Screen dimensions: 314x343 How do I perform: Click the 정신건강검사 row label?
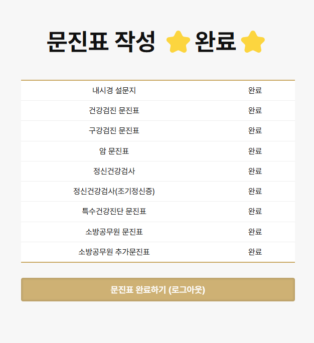coord(114,171)
